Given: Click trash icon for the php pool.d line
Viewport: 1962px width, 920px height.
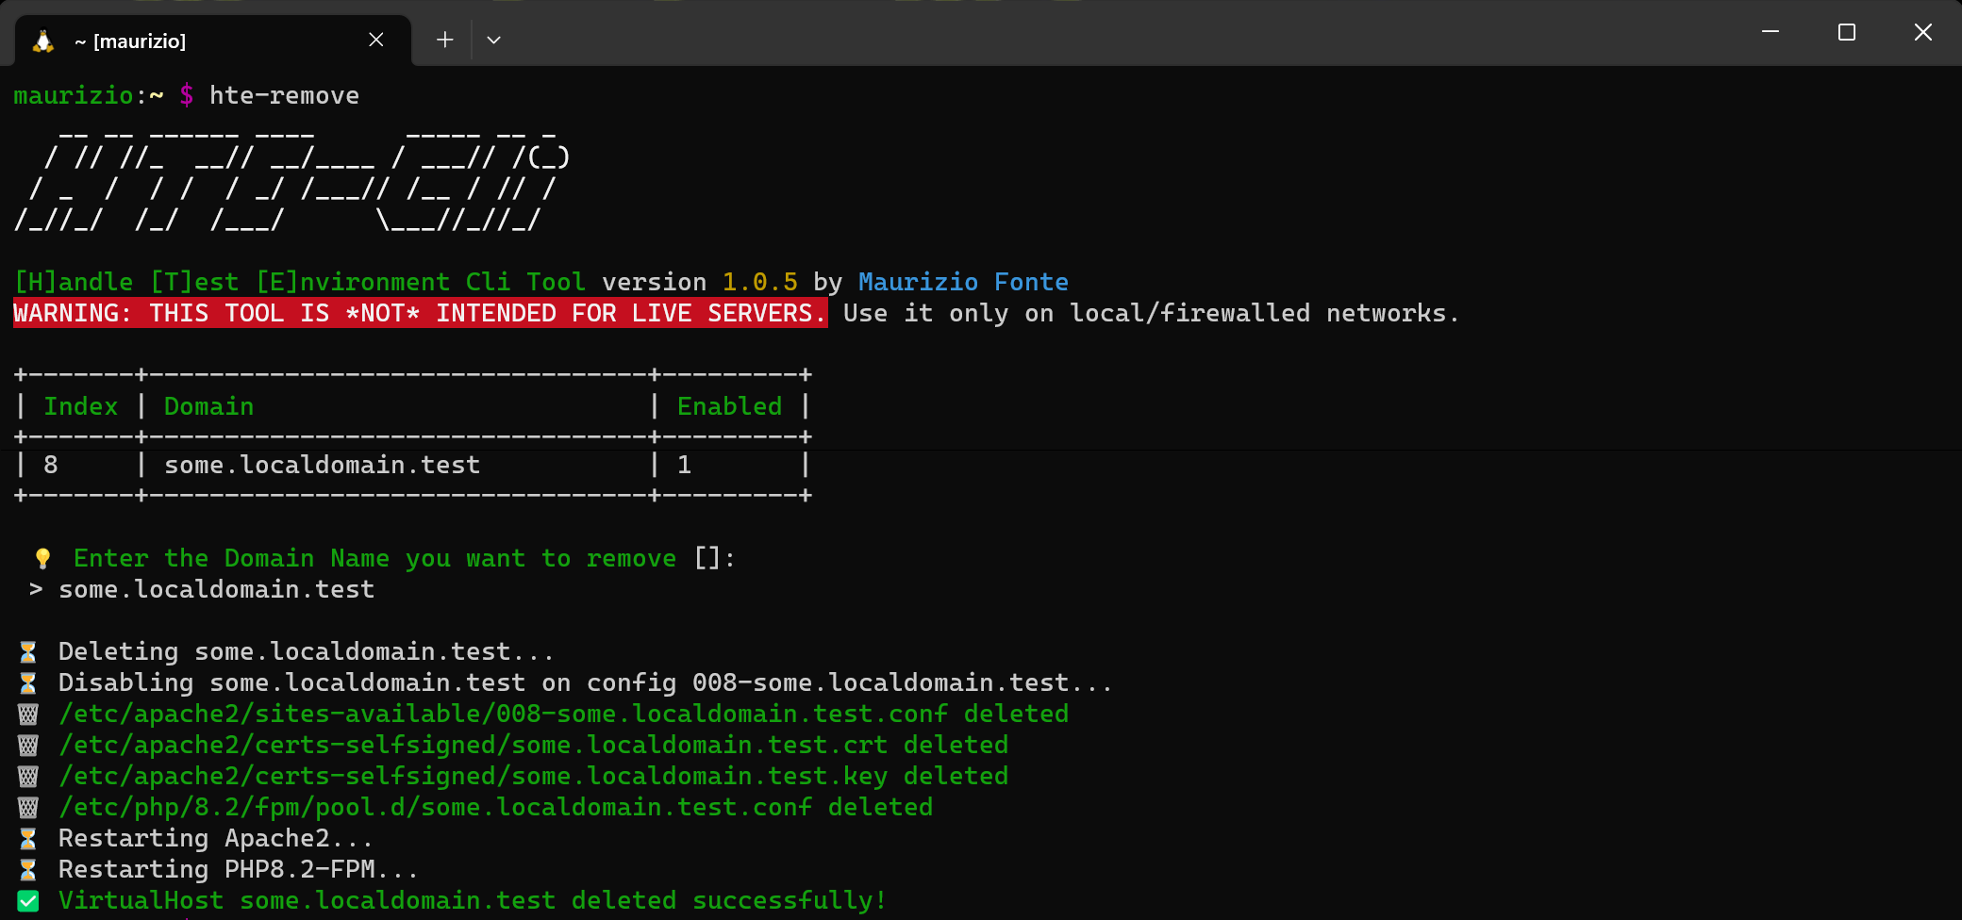Looking at the screenshot, I should tap(28, 808).
